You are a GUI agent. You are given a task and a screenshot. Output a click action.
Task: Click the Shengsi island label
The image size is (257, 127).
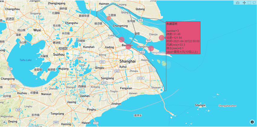tap(200, 105)
